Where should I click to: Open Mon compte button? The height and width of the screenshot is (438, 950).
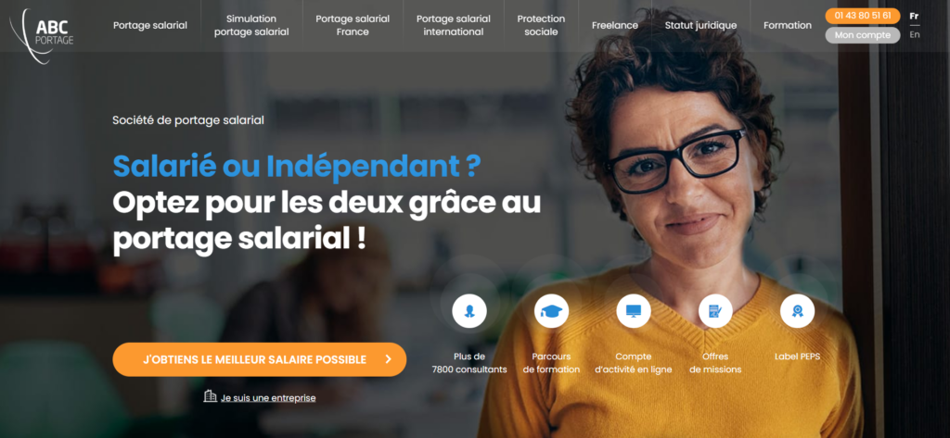point(863,35)
